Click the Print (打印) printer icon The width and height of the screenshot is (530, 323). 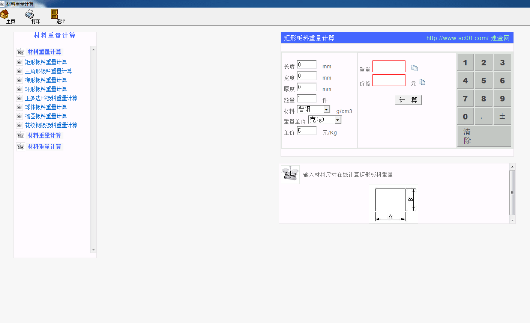30,14
